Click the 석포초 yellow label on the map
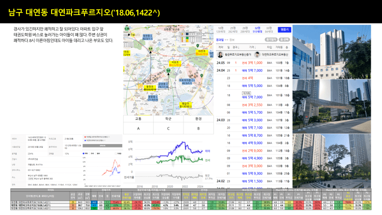382x215 pixels. [x=175, y=64]
